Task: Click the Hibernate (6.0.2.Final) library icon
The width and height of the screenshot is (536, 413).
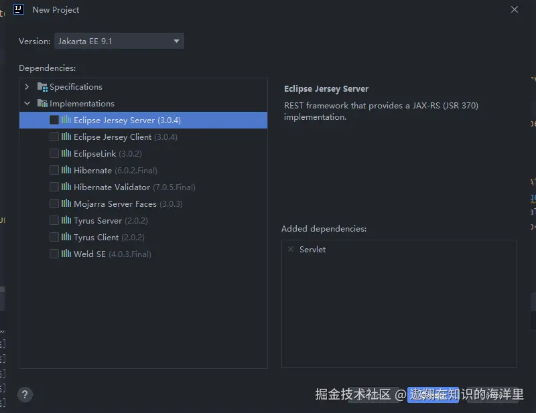Action: [x=66, y=170]
